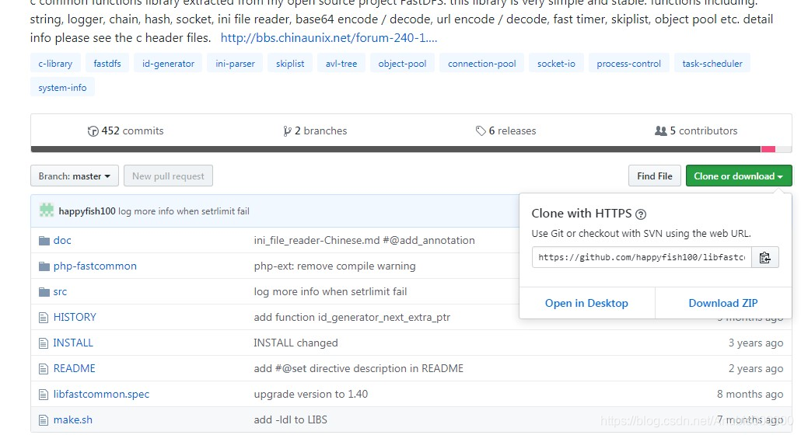Click the make.sh file icon
Image resolution: width=801 pixels, height=435 pixels.
click(44, 420)
